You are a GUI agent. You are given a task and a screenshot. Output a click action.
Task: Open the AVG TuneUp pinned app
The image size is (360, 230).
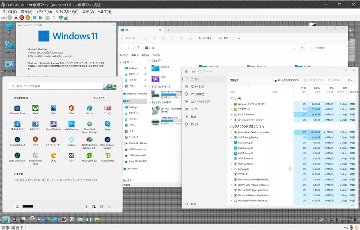tap(71, 124)
